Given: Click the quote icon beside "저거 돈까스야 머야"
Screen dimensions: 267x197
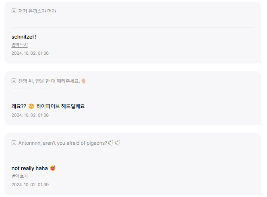Looking at the screenshot, I should [x=14, y=11].
